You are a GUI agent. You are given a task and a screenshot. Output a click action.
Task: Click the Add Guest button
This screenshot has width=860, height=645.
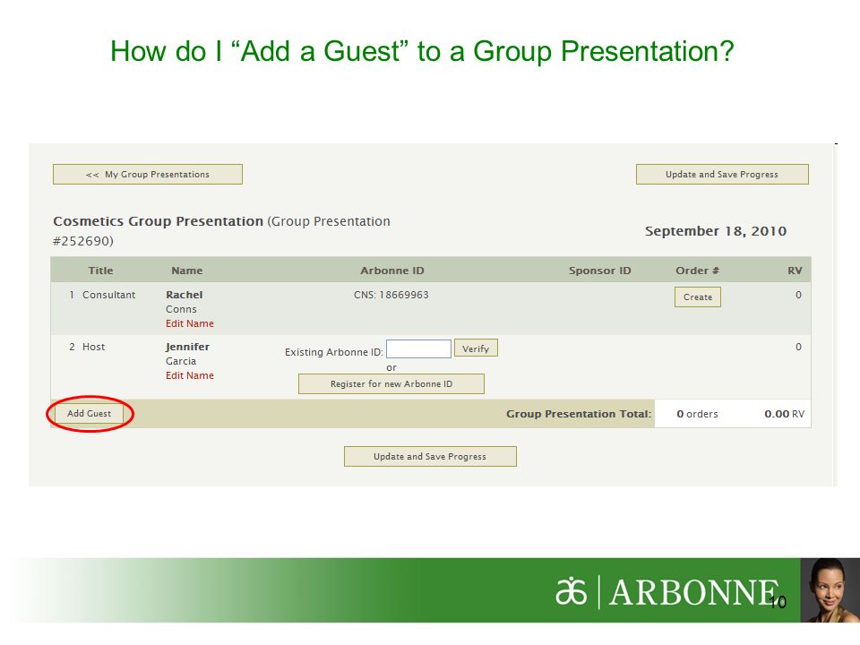click(x=90, y=414)
